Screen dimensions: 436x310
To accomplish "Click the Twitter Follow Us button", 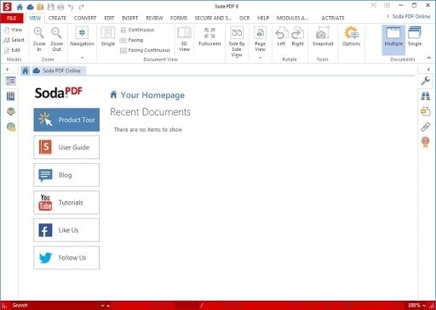I will (66, 257).
